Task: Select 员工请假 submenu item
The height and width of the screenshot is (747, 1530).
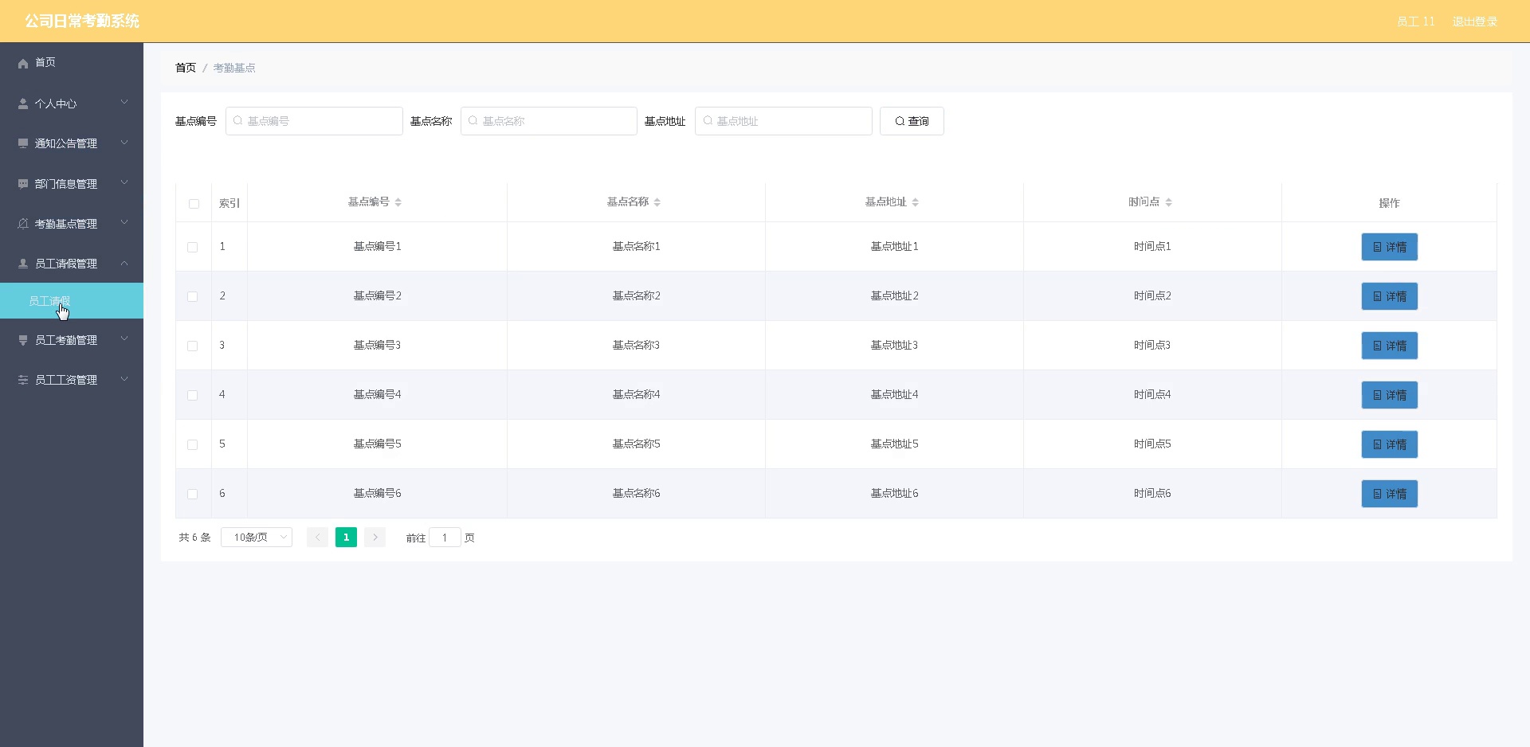Action: (x=72, y=301)
